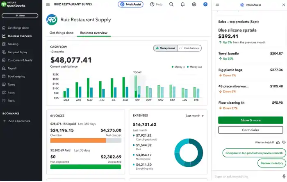287x182 pixels.
Task: Open the notifications bell
Action: click(183, 4)
